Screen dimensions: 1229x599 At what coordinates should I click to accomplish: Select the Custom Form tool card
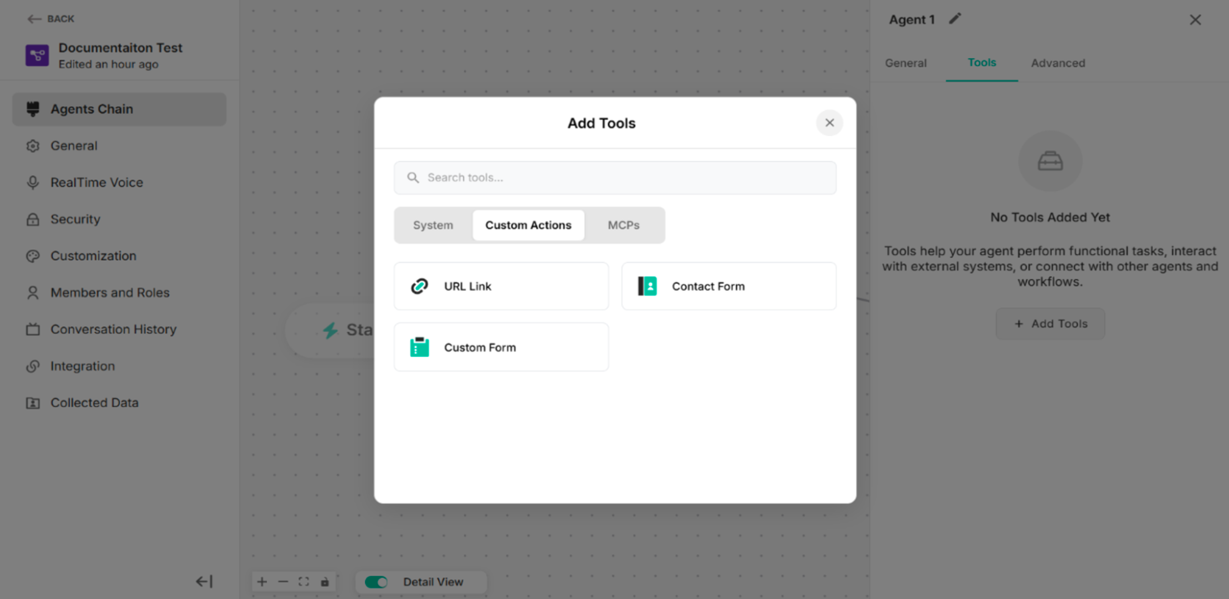pyautogui.click(x=501, y=347)
